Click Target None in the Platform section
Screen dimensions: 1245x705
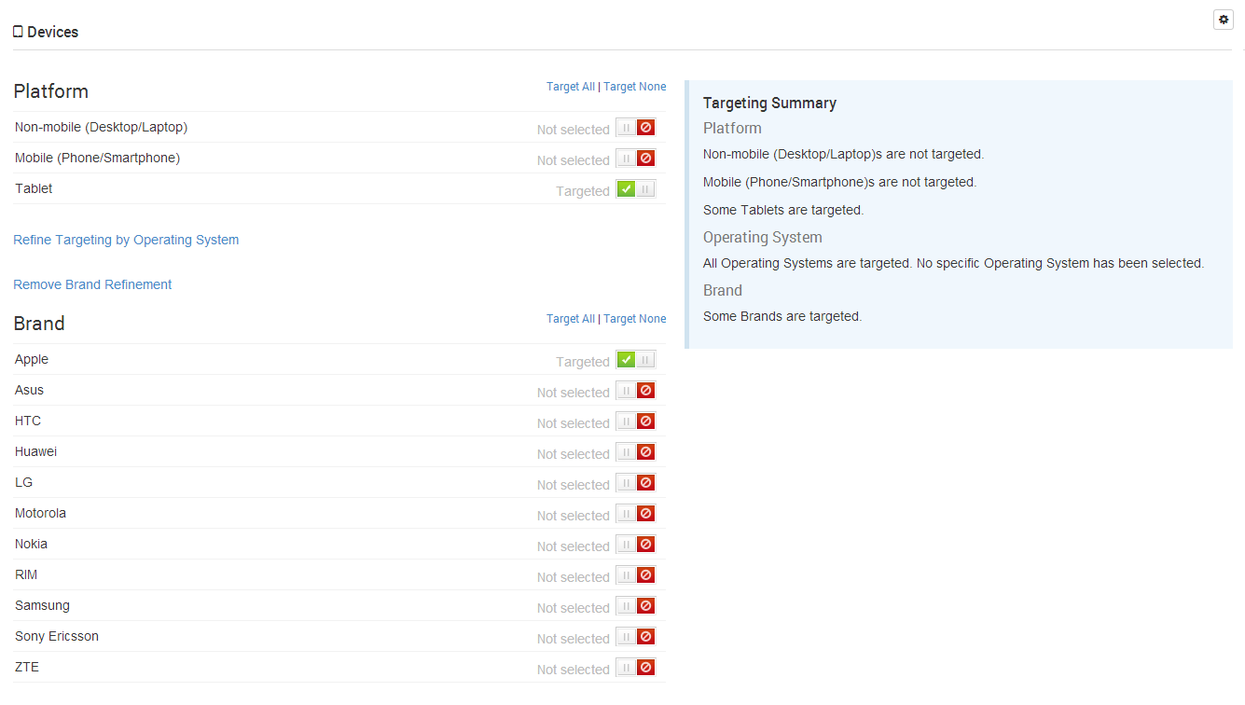tap(635, 87)
